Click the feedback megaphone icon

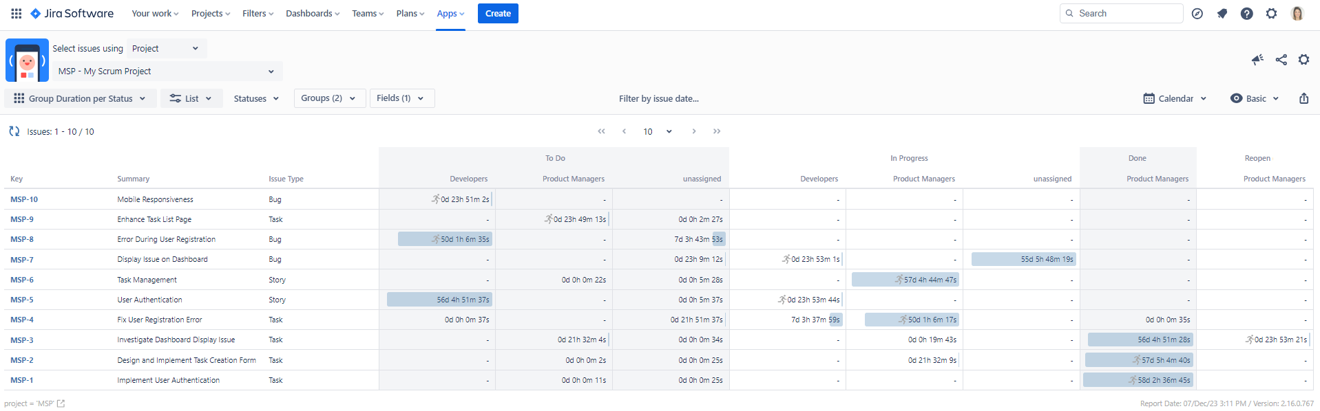pyautogui.click(x=1257, y=60)
